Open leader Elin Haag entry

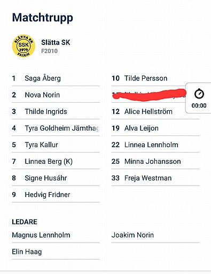pyautogui.click(x=56, y=252)
